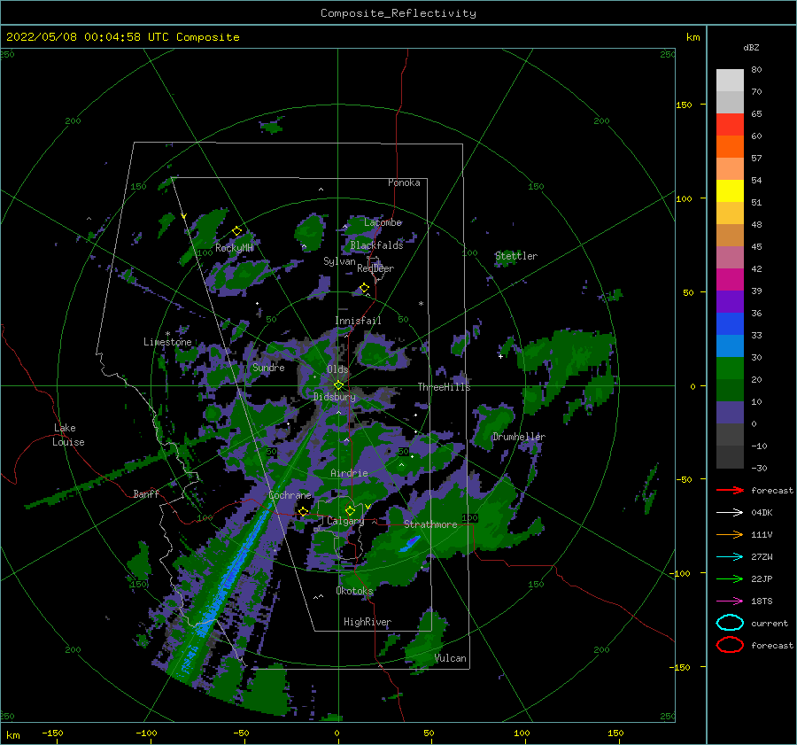Click the ThreeHills label
Image resolution: width=797 pixels, height=745 pixels.
click(x=444, y=387)
